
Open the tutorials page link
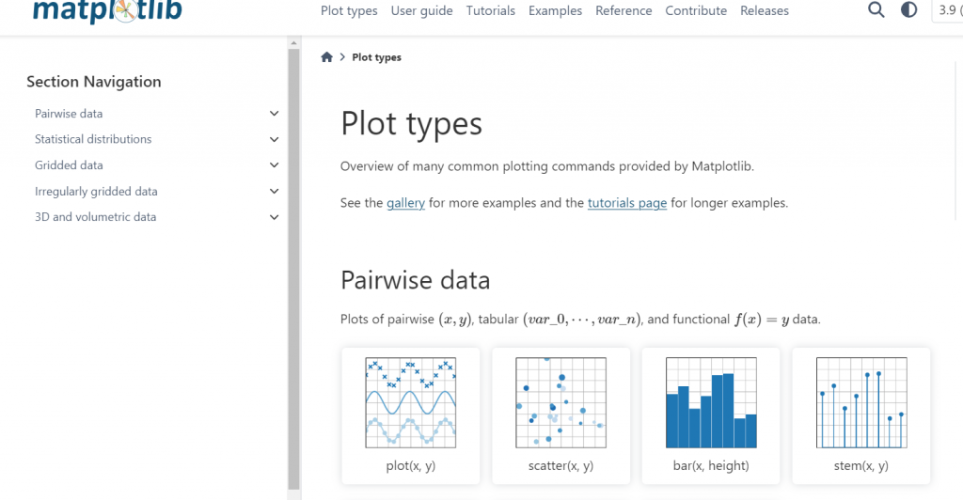pos(627,203)
